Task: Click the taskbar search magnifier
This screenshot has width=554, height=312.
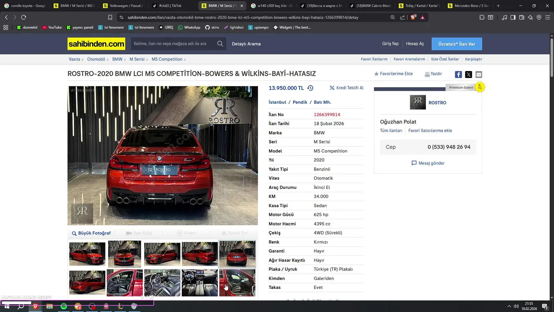Action: click(21, 306)
